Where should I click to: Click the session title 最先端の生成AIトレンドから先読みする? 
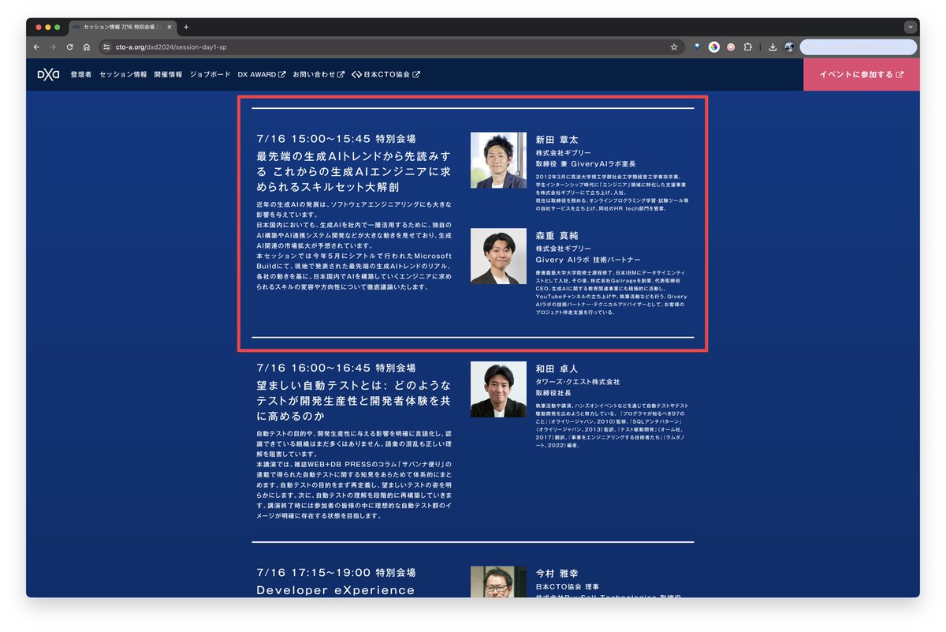pyautogui.click(x=354, y=172)
